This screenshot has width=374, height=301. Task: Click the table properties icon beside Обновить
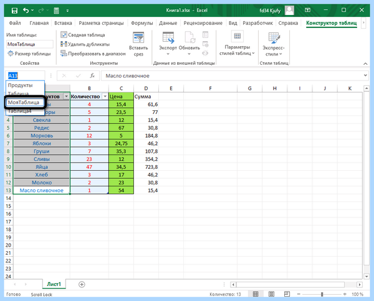pos(205,35)
